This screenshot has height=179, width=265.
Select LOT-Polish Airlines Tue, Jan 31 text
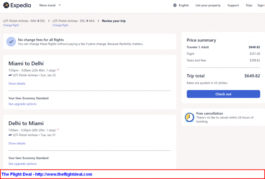tap(34, 135)
